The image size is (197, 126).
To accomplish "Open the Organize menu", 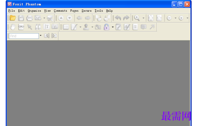I will (34, 11).
